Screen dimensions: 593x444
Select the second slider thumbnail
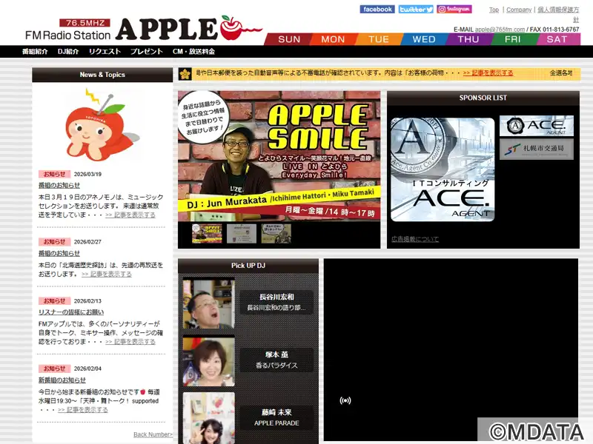point(242,233)
